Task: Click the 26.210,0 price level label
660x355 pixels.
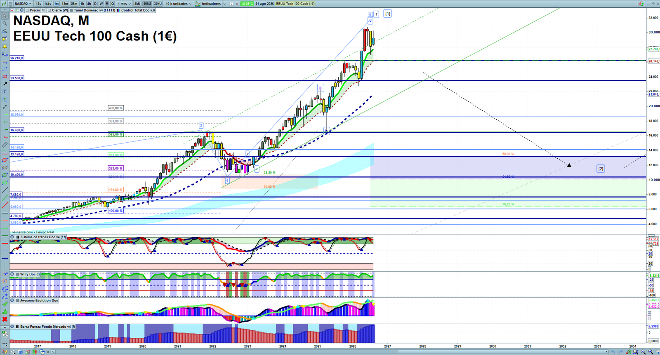Action: pos(16,58)
